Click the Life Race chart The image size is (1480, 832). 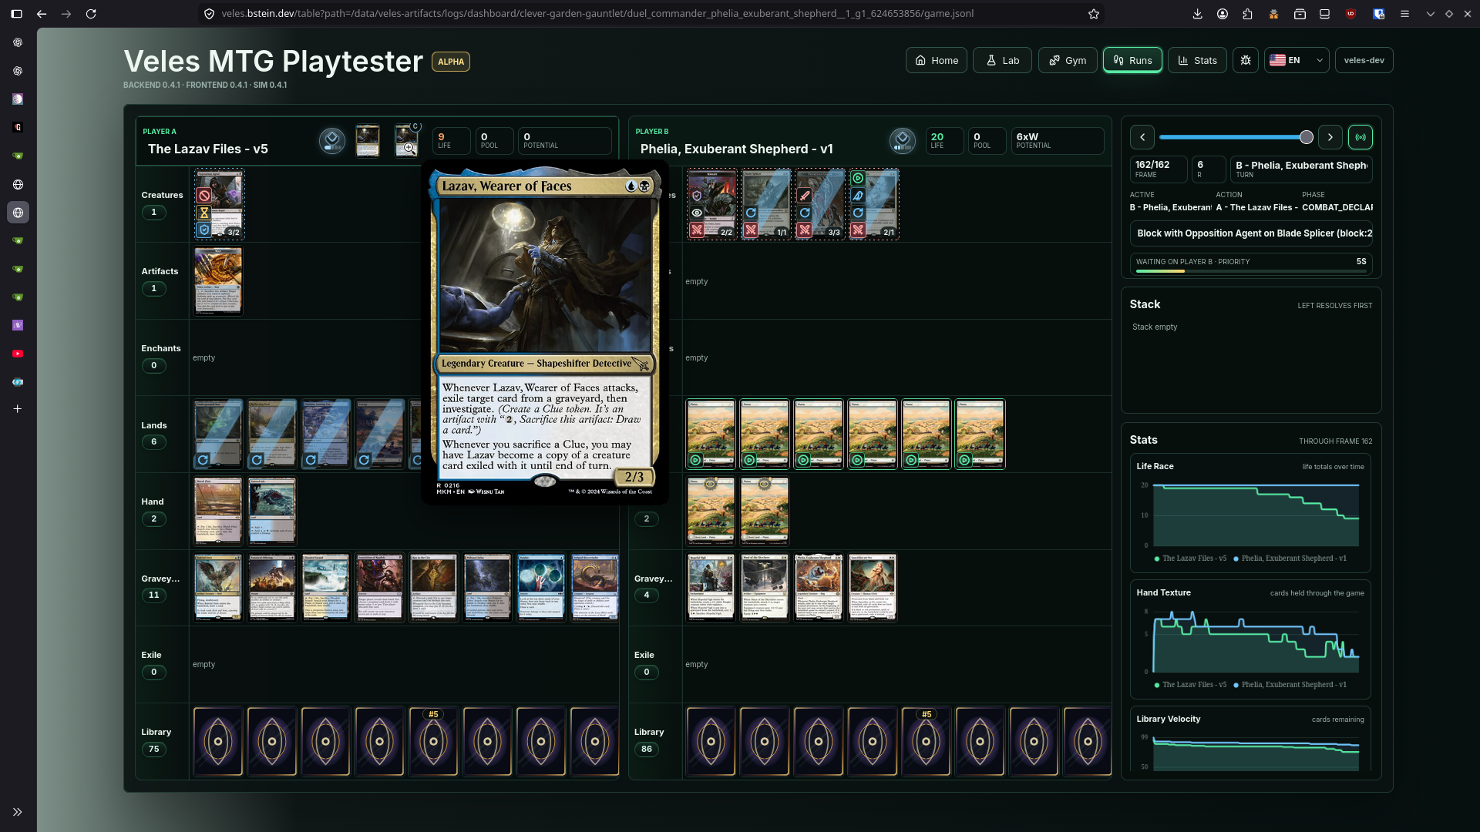(1250, 512)
